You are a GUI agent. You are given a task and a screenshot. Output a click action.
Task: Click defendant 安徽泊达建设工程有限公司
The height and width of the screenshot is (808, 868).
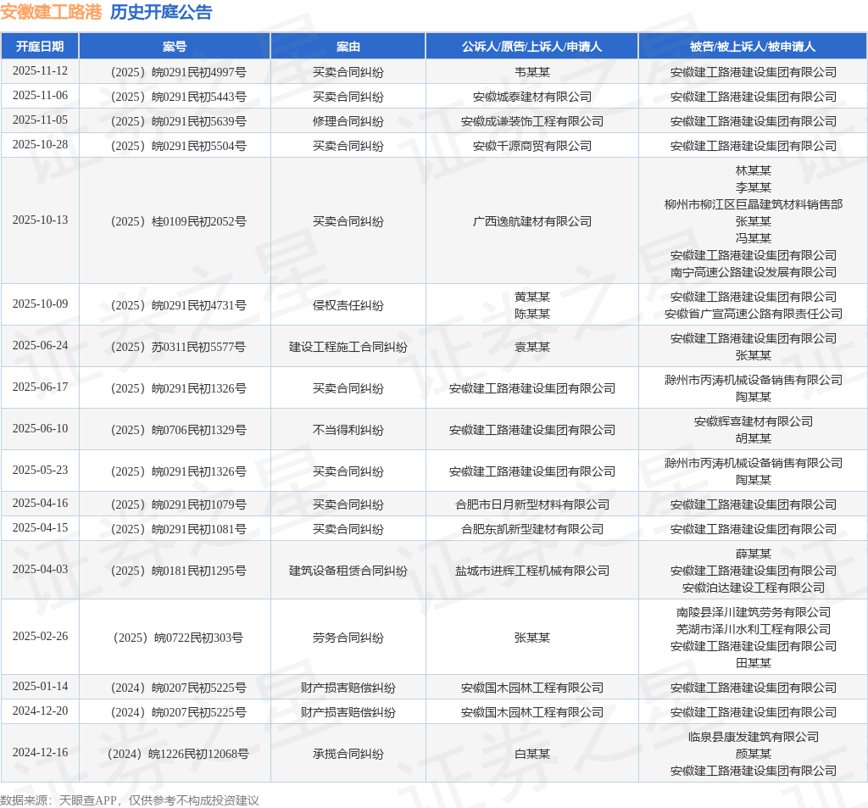[753, 588]
